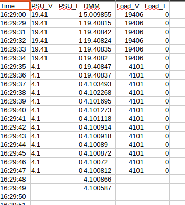Click the DMM value 5.009855
Image resolution: width=185 pixels, height=205 pixels.
coord(100,15)
